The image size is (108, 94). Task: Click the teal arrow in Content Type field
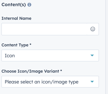click(x=92, y=55)
